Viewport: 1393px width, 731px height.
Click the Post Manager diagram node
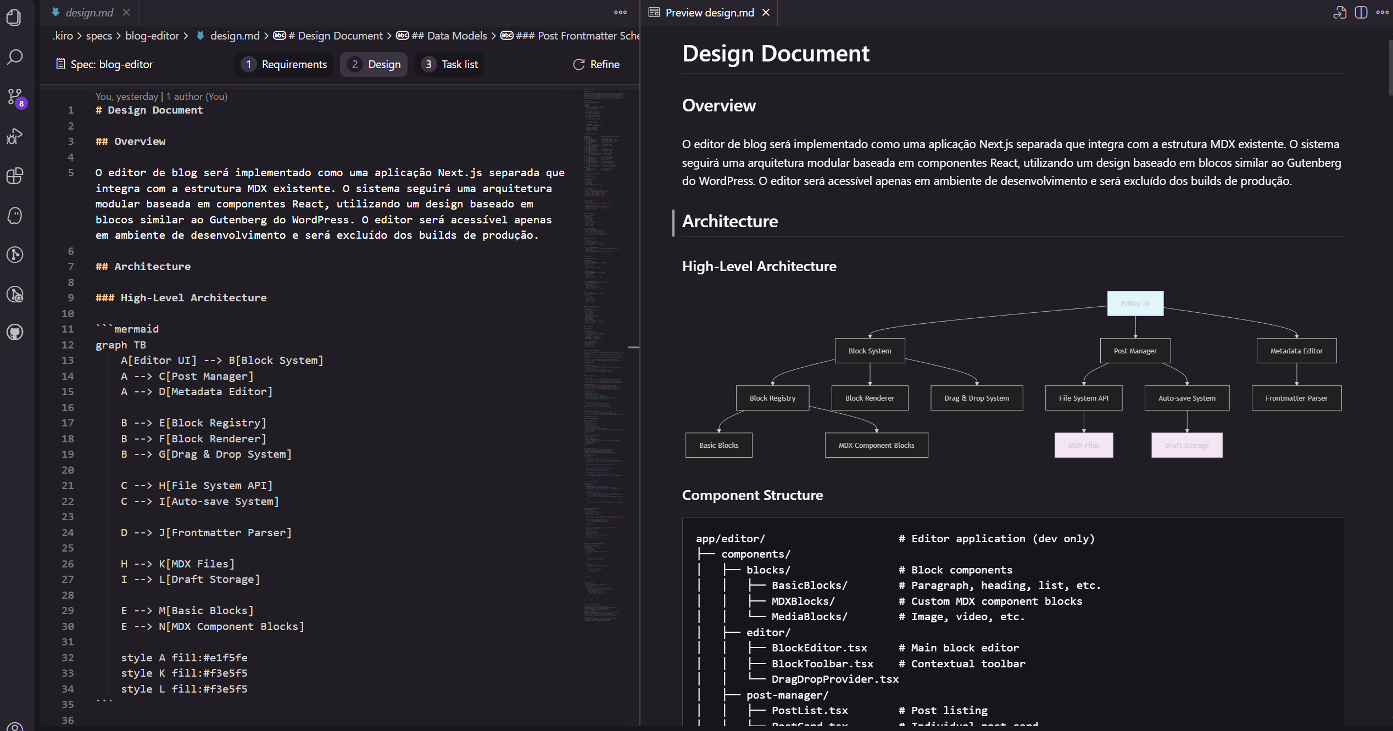pos(1135,351)
